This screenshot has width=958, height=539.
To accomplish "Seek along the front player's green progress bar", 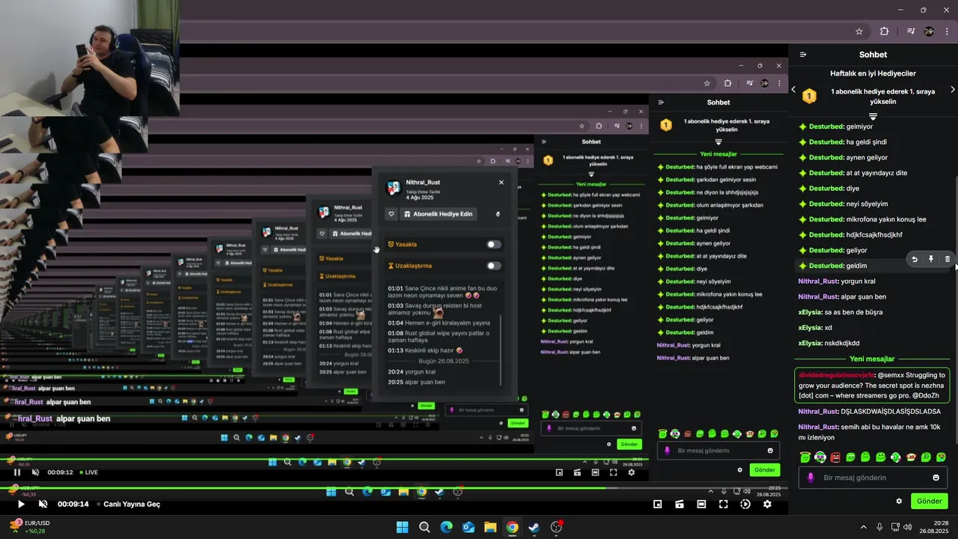I will coord(394,488).
